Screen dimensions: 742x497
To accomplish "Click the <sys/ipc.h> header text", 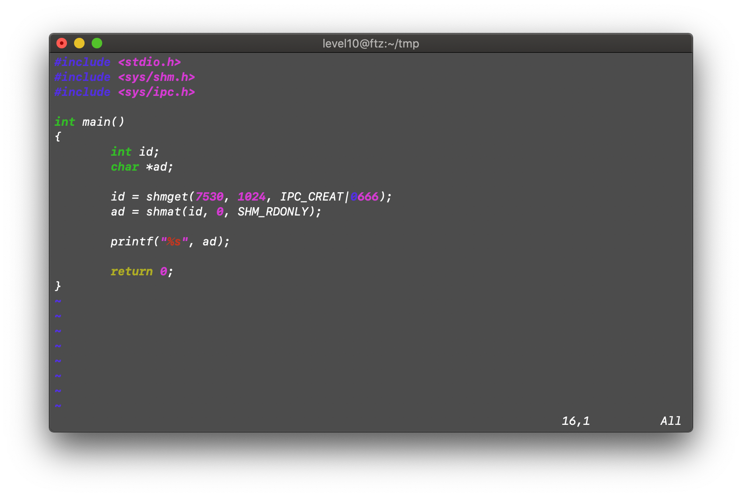I will point(156,92).
